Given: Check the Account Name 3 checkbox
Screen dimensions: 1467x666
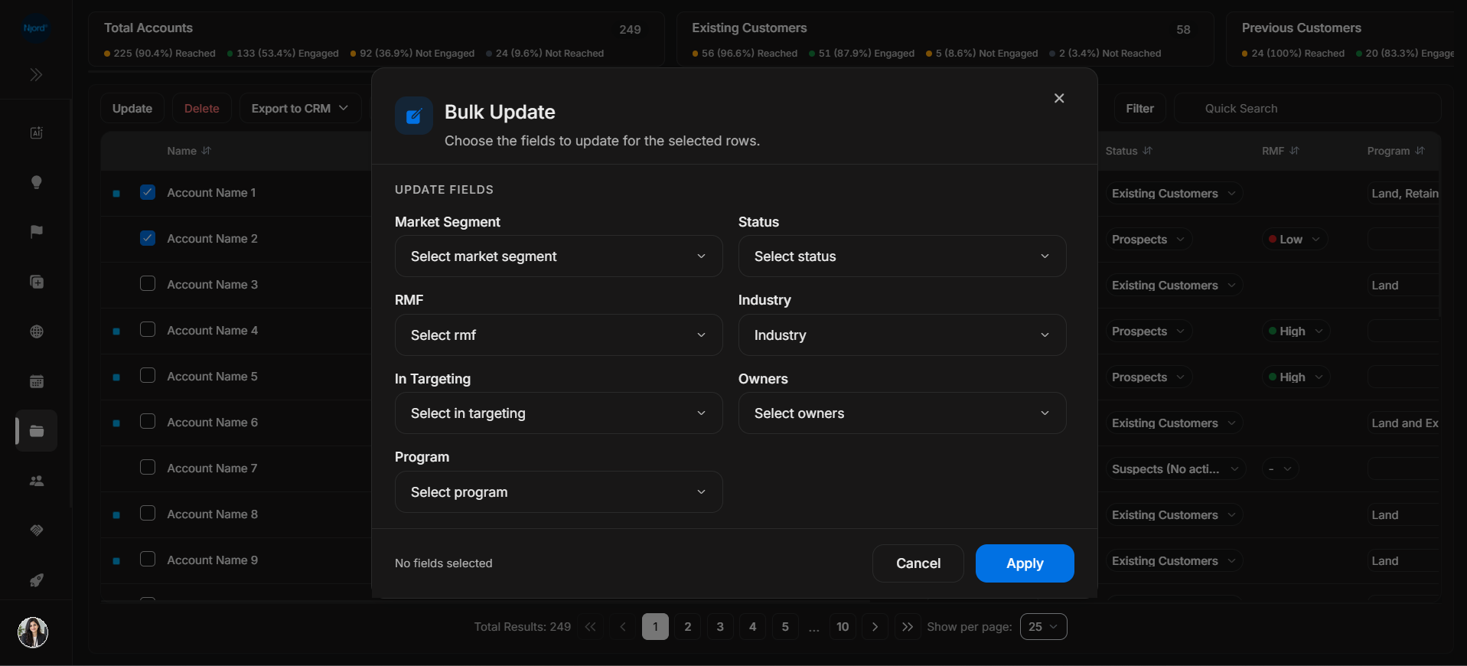Looking at the screenshot, I should coord(148,284).
